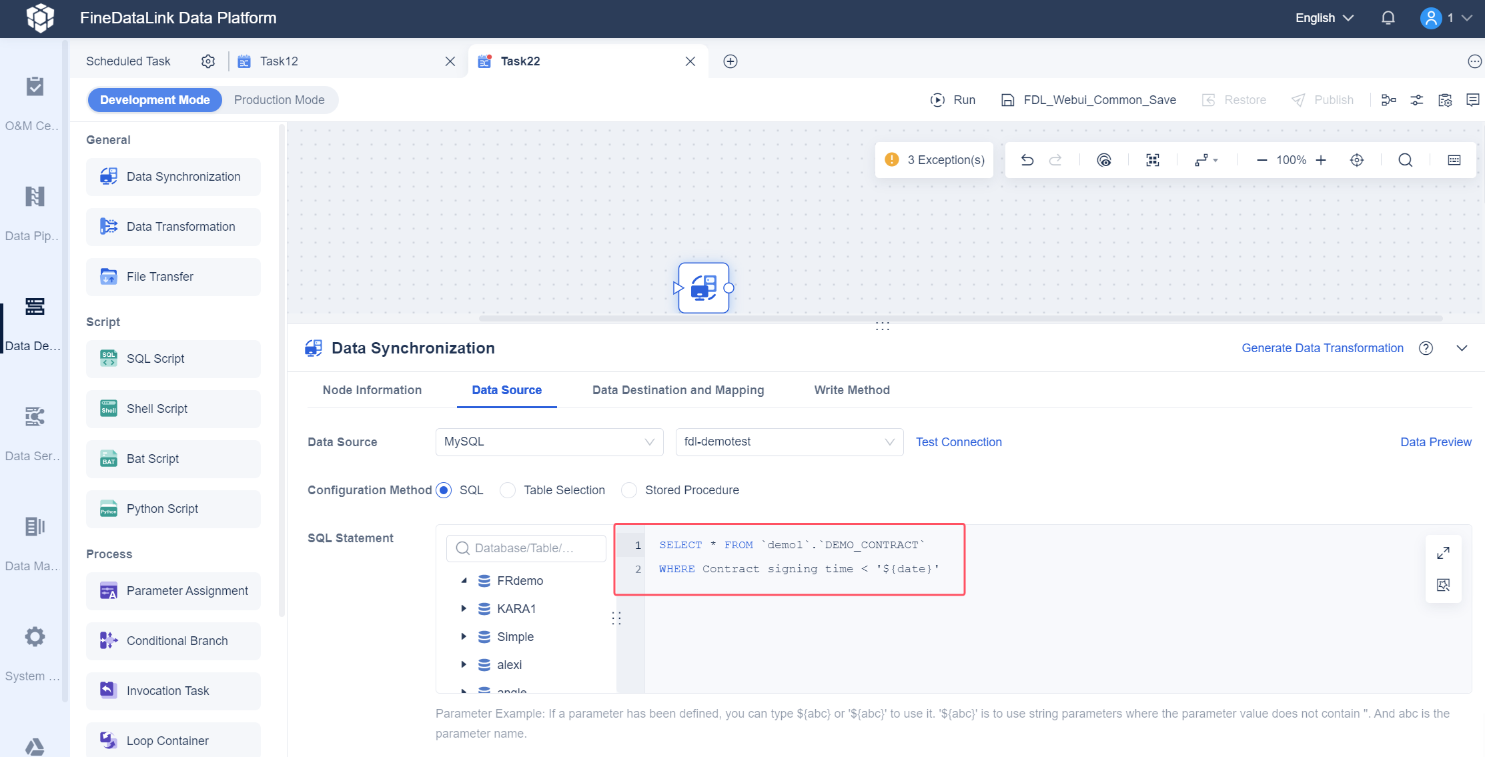The height and width of the screenshot is (757, 1485).
Task: Select Stored Procedure configuration method
Action: (629, 490)
